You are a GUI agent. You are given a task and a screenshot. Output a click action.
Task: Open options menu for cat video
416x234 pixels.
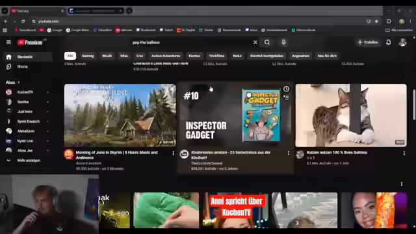tap(404, 153)
